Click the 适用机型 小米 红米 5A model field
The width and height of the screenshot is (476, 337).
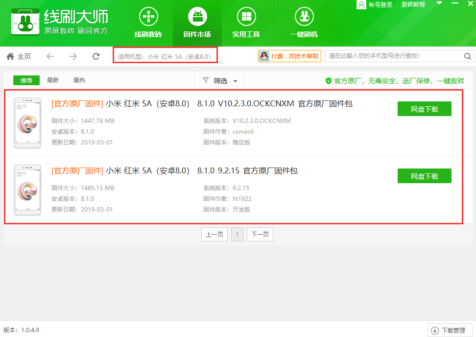pos(165,56)
